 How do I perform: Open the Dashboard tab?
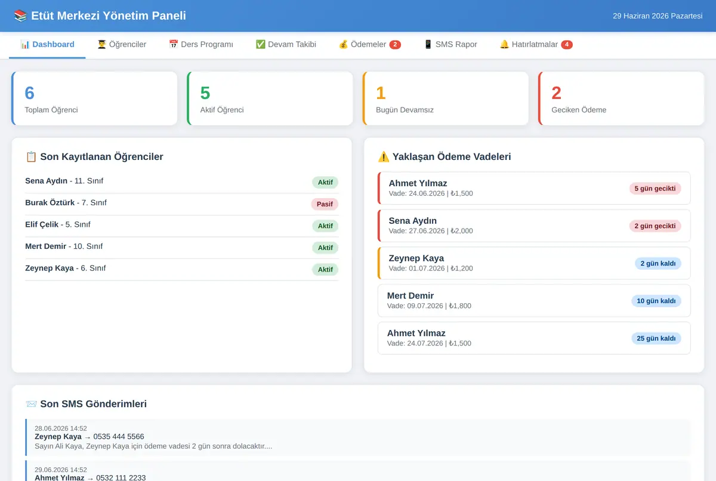tap(47, 45)
